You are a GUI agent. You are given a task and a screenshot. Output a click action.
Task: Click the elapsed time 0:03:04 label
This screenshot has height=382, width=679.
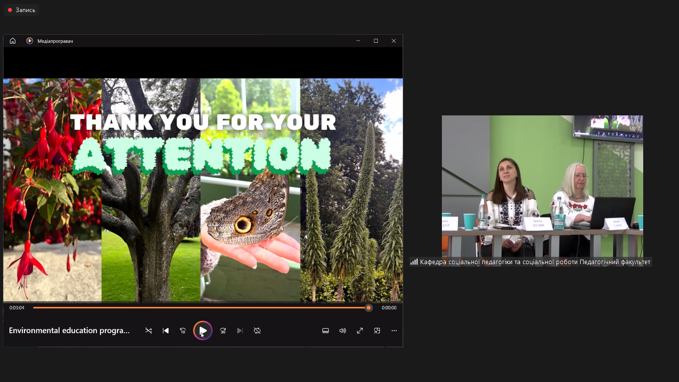tap(17, 308)
